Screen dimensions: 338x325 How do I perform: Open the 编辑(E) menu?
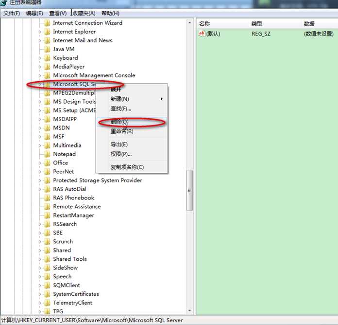pos(34,14)
